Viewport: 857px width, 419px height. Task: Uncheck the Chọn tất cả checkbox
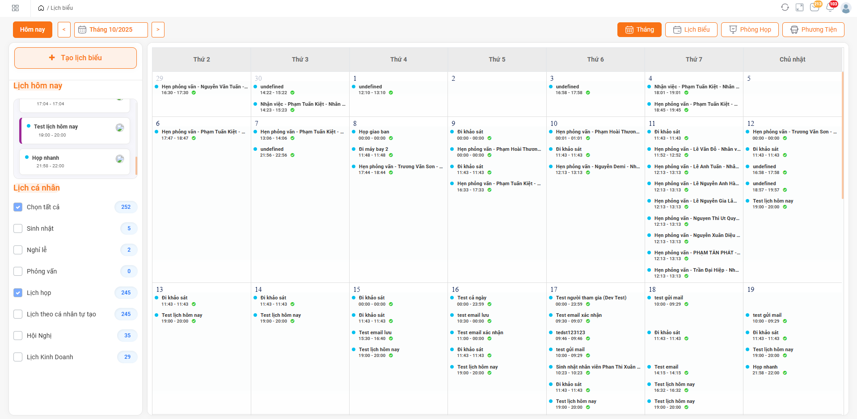18,207
